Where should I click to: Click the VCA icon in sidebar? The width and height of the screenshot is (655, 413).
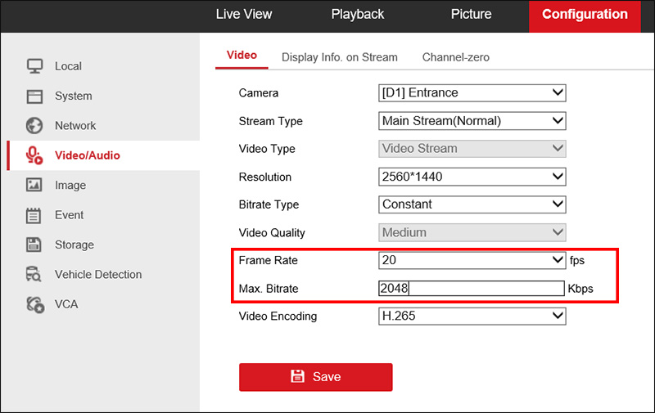tap(34, 304)
